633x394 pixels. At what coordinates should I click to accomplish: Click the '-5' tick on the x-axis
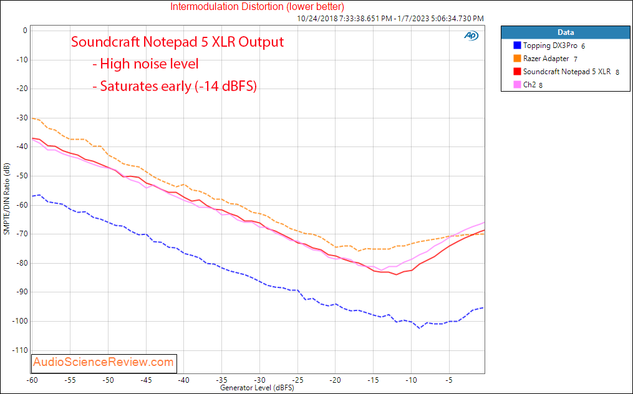(449, 380)
